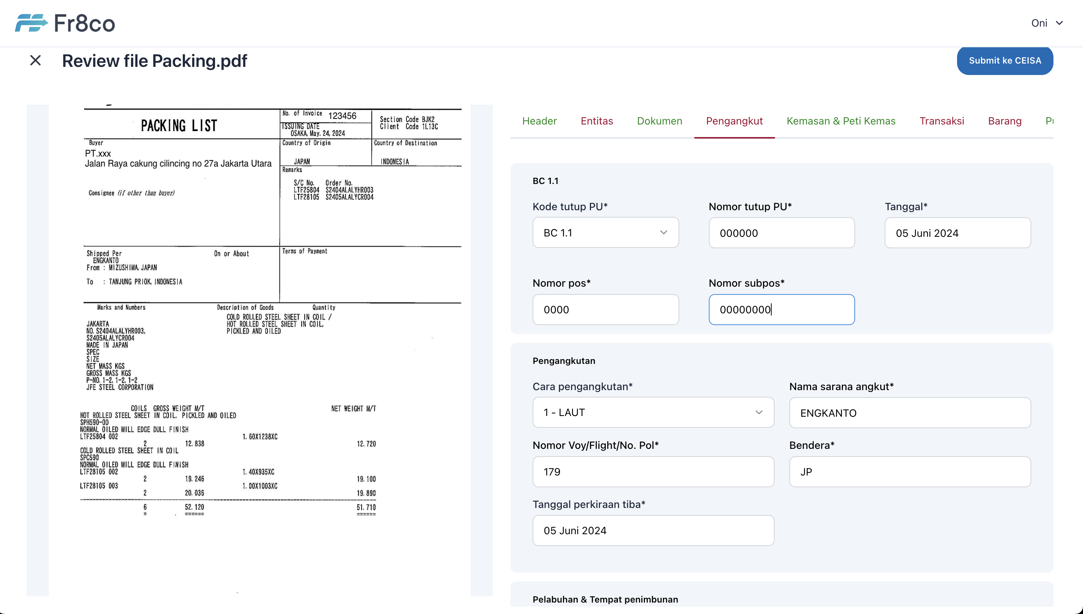
Task: Click the Fr8co logo icon
Action: tap(31, 23)
